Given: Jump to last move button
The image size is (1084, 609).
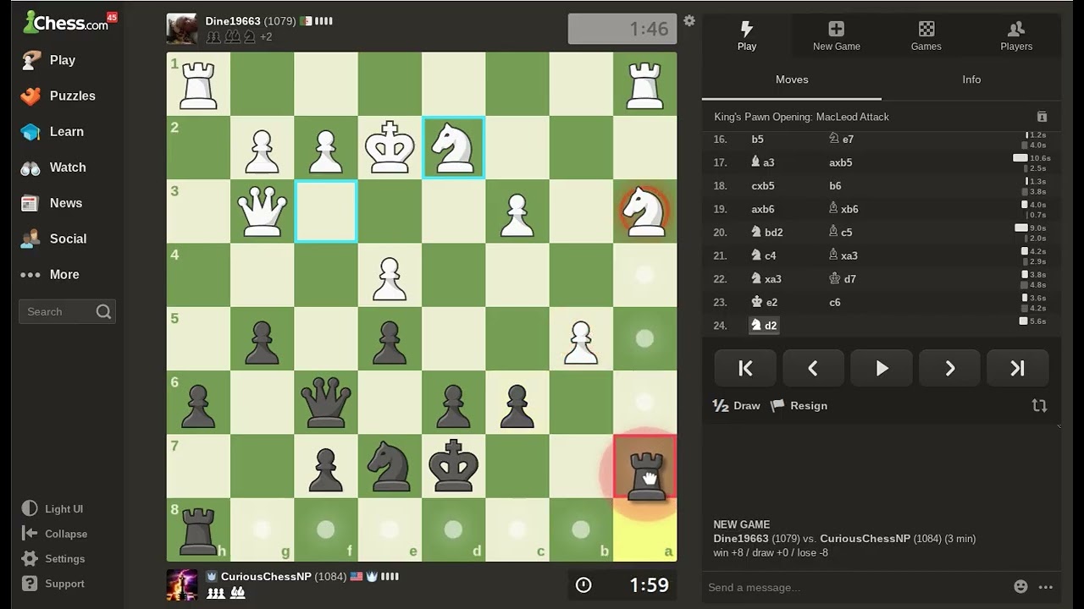Looking at the screenshot, I should point(1018,368).
